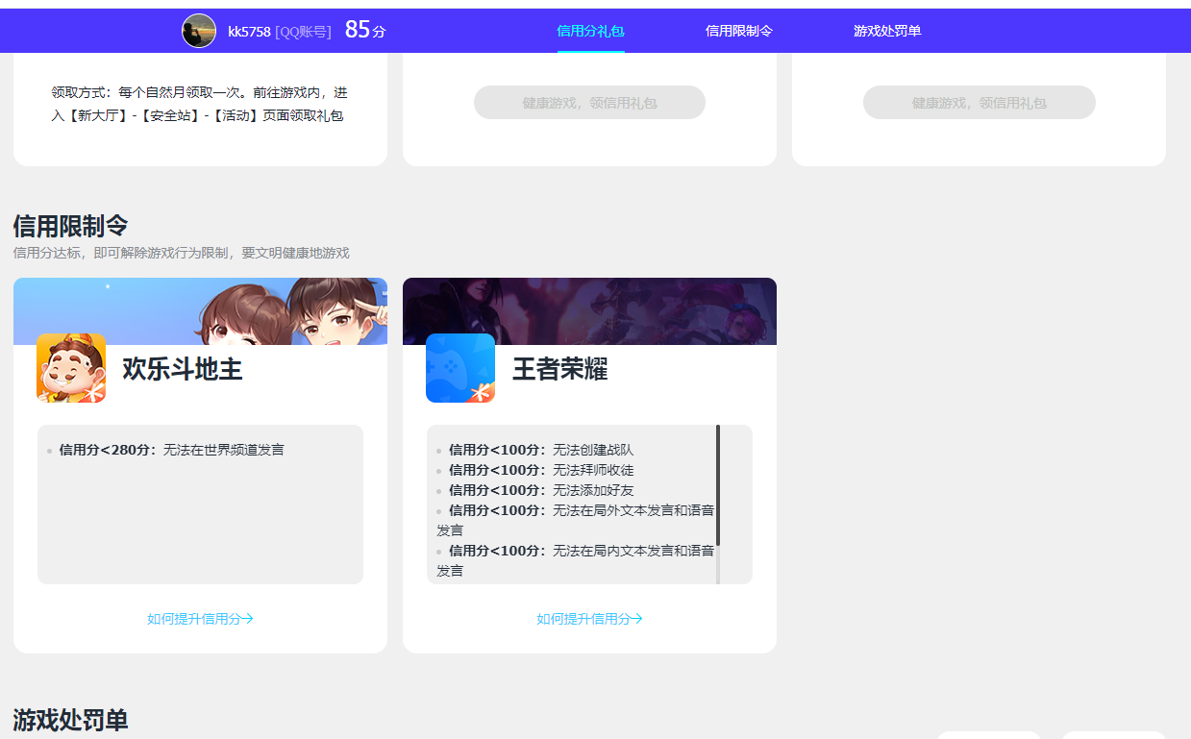The width and height of the screenshot is (1191, 739).
Task: Click the middle card's 健康游戏，领信用礼包 button
Action: pos(589,103)
